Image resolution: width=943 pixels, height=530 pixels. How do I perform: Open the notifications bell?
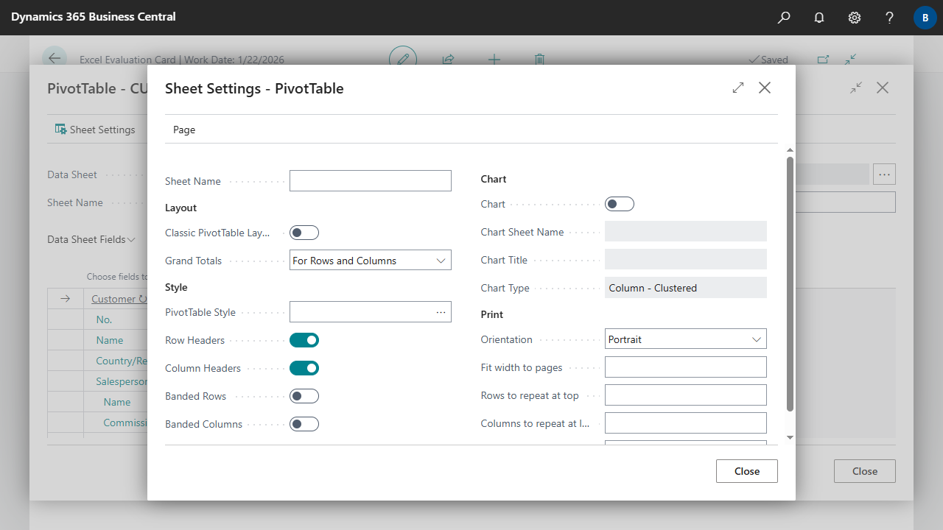pos(819,18)
